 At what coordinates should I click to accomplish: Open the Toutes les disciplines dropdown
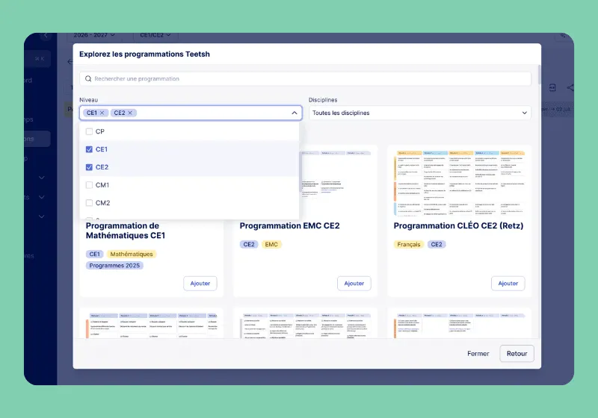419,113
